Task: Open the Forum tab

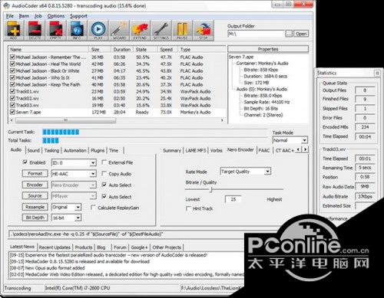Action: tap(120, 247)
